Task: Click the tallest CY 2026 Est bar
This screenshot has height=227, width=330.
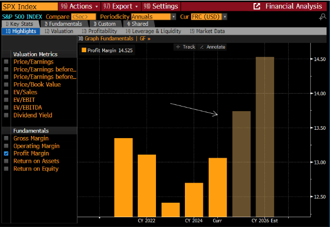Action: click(x=265, y=137)
